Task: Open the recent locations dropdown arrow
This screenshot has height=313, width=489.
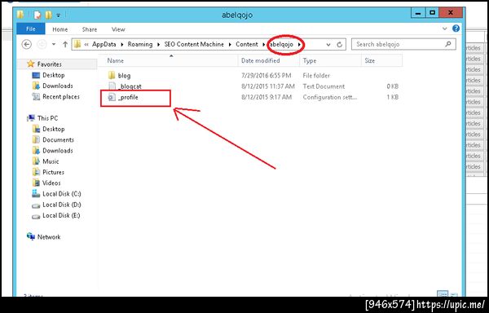Action: pyautogui.click(x=54, y=44)
